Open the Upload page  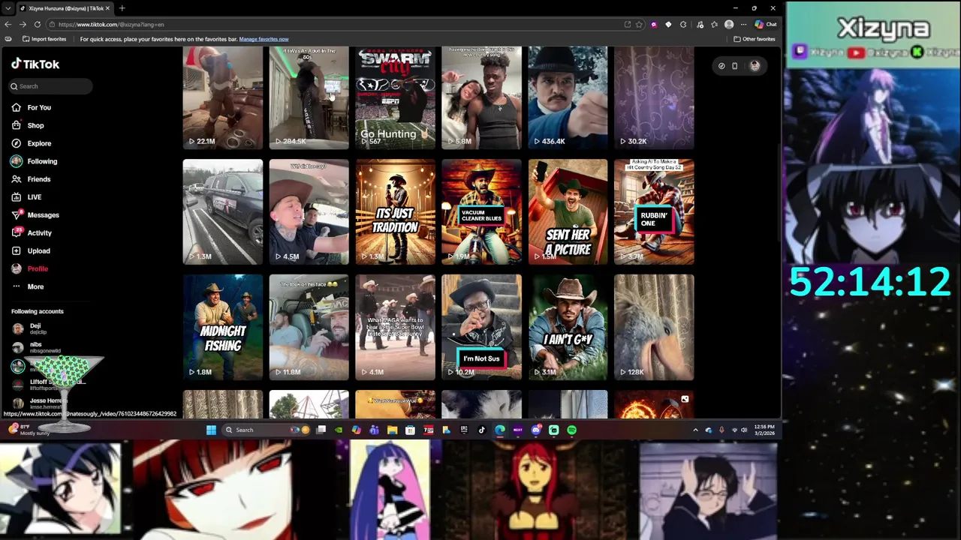pos(31,250)
